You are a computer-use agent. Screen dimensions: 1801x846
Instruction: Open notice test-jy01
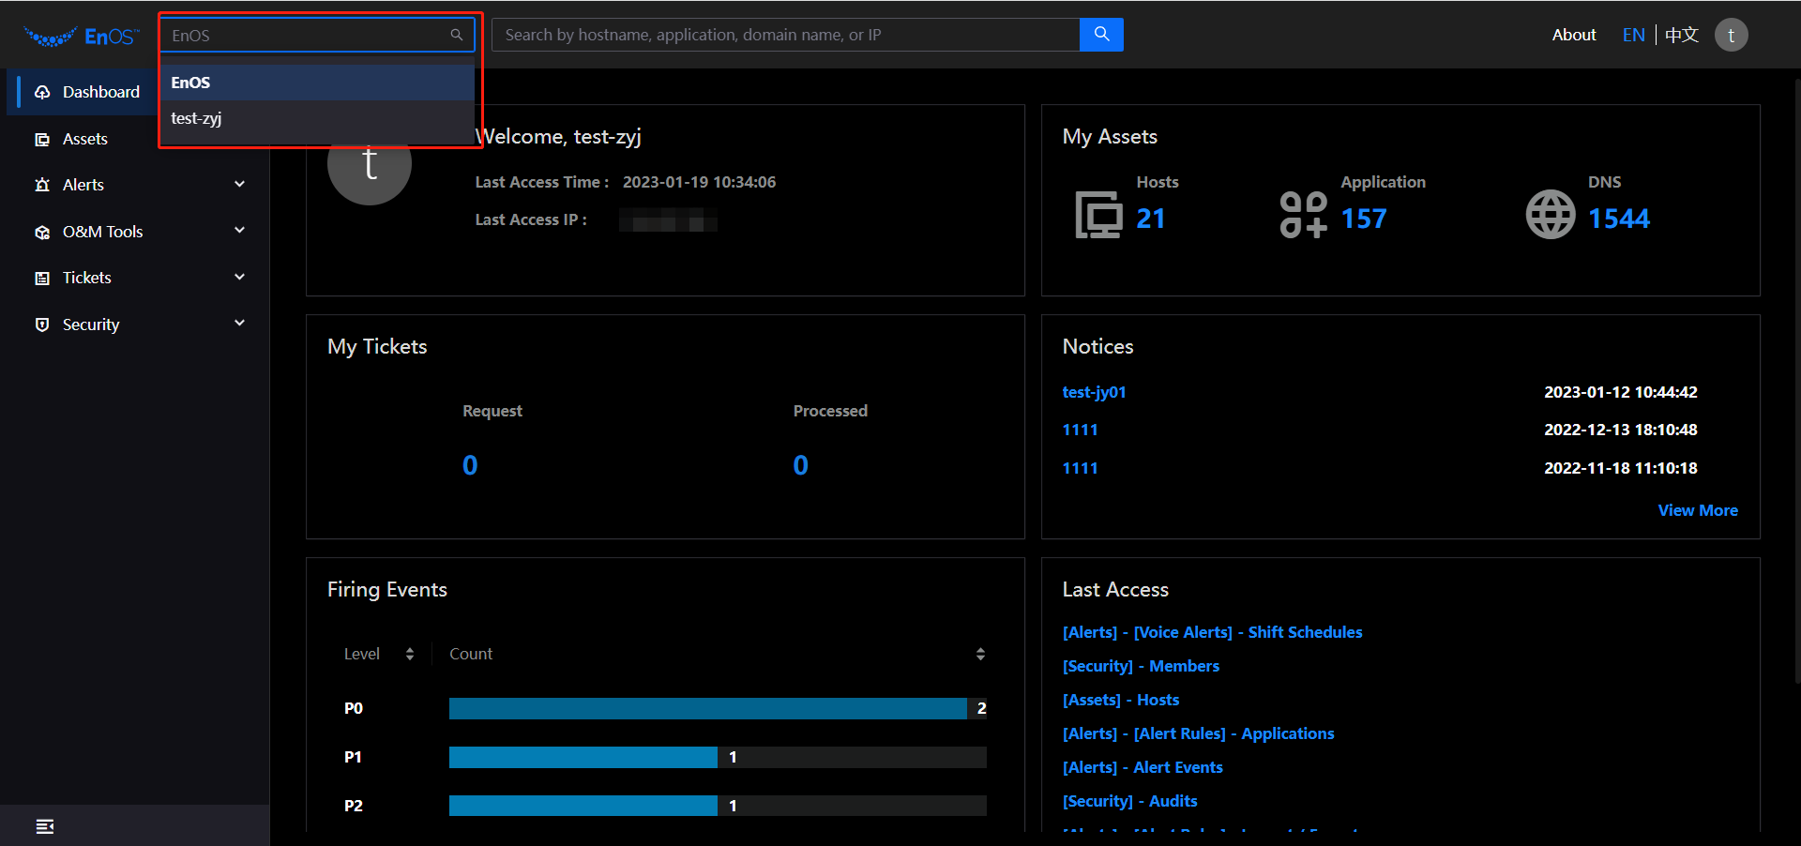tap(1094, 392)
